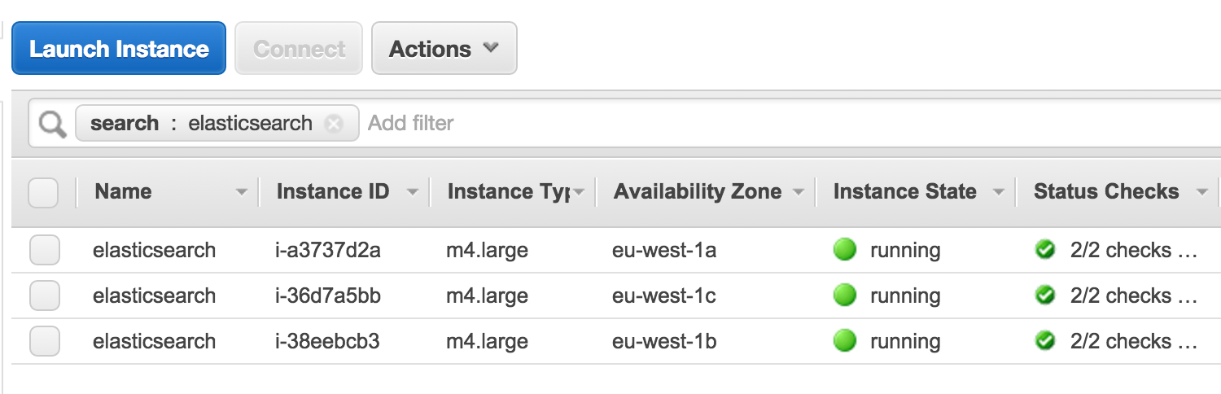Click green running indicator for i-36d7a5bb
This screenshot has width=1221, height=394.
point(845,295)
